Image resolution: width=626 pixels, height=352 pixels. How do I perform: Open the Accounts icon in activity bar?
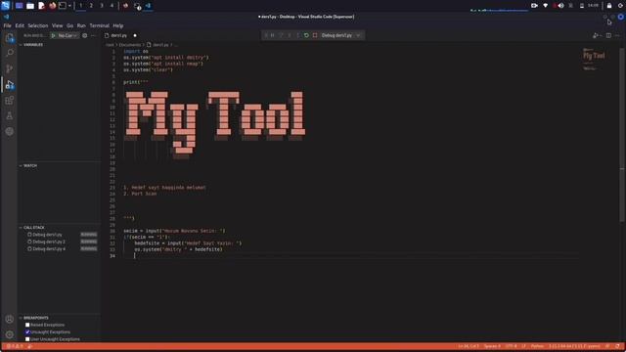10,319
